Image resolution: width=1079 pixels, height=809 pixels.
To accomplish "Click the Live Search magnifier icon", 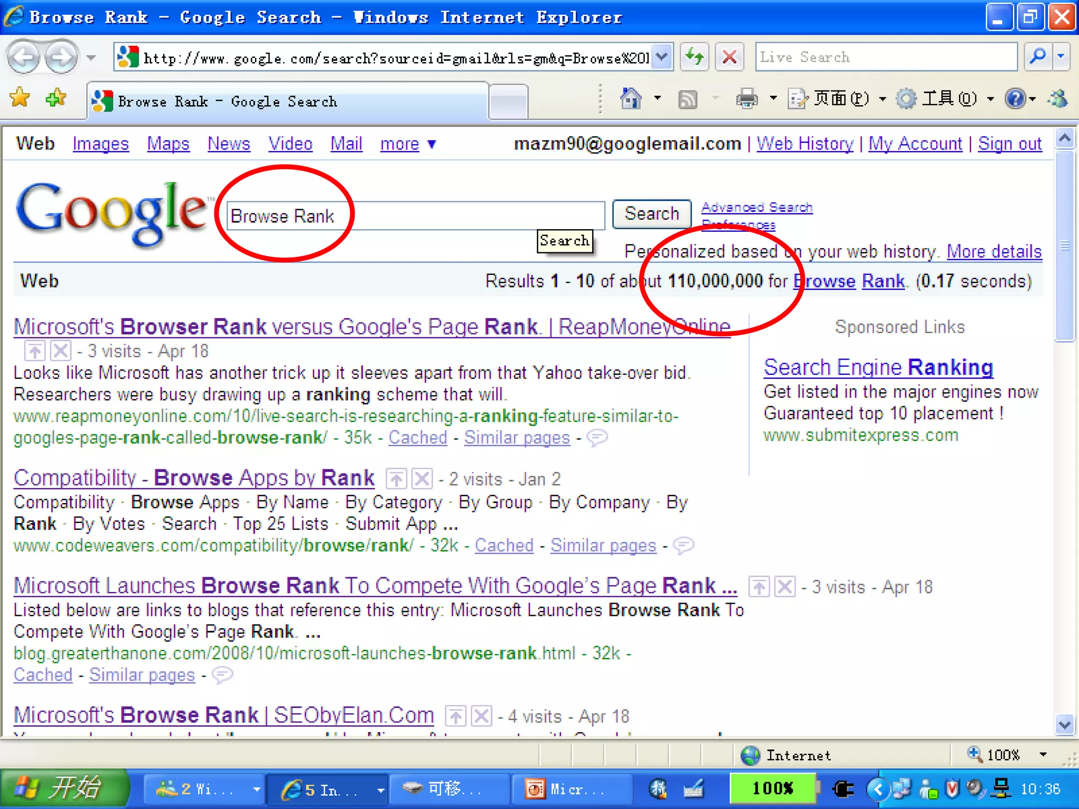I will tap(1037, 57).
